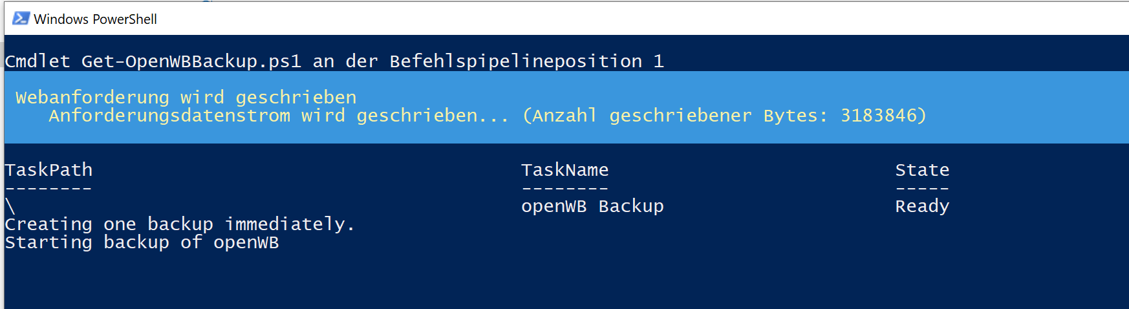
Task: Click the TaskName column header
Action: click(564, 170)
